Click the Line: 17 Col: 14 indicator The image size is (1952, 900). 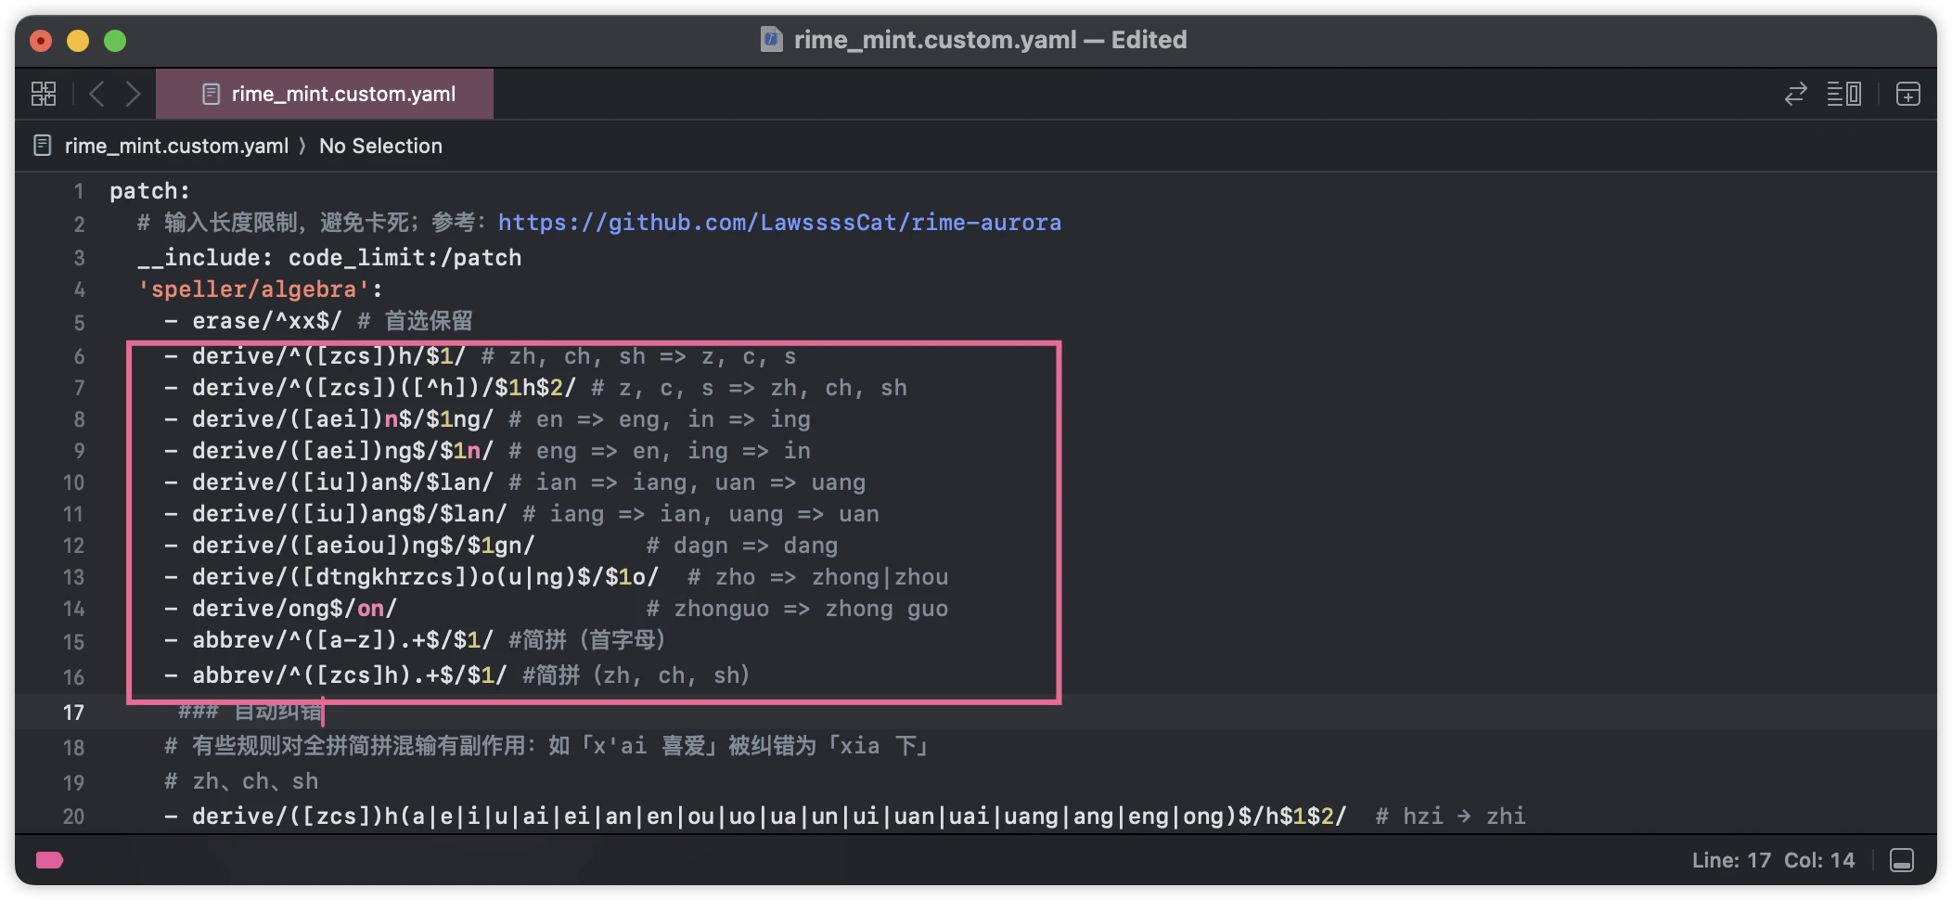point(1773,860)
